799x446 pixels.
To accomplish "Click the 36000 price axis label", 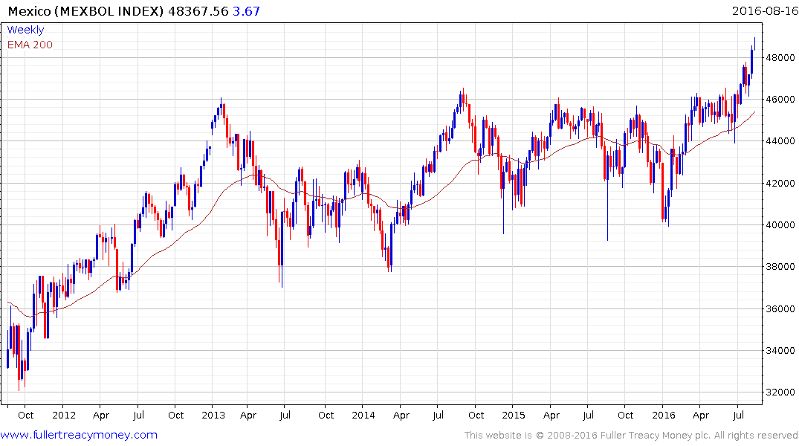I will pos(780,309).
